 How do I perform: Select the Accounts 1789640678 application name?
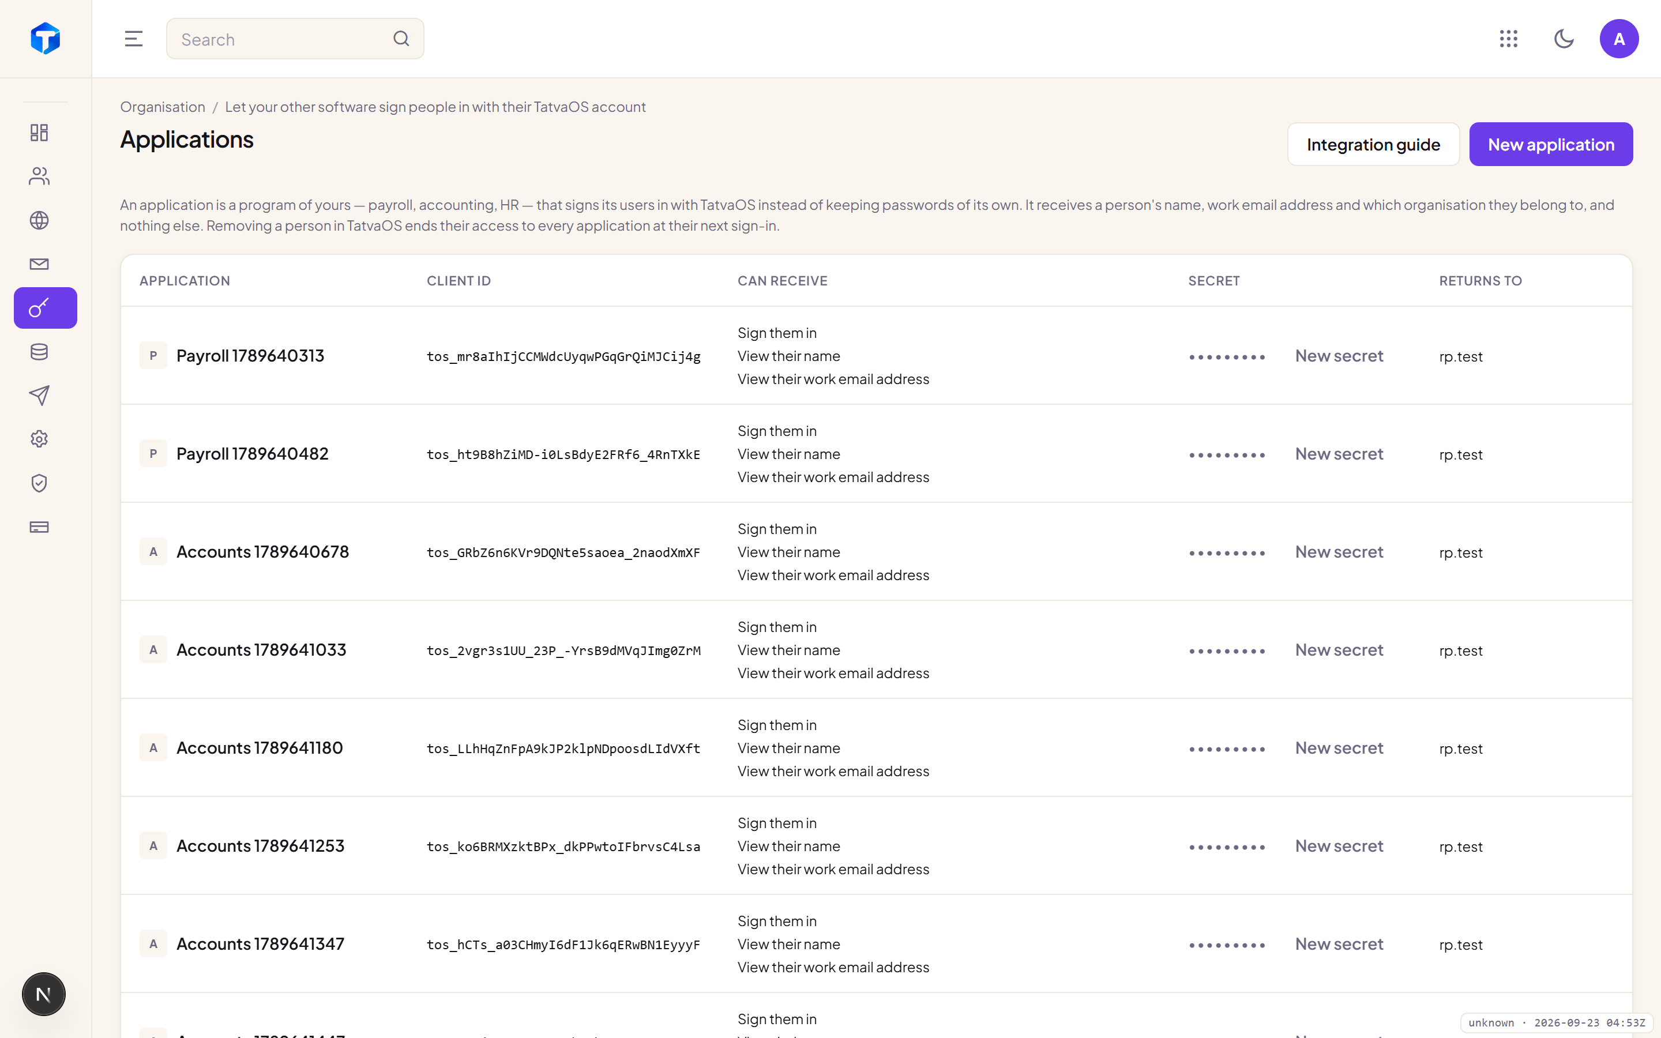click(x=262, y=552)
